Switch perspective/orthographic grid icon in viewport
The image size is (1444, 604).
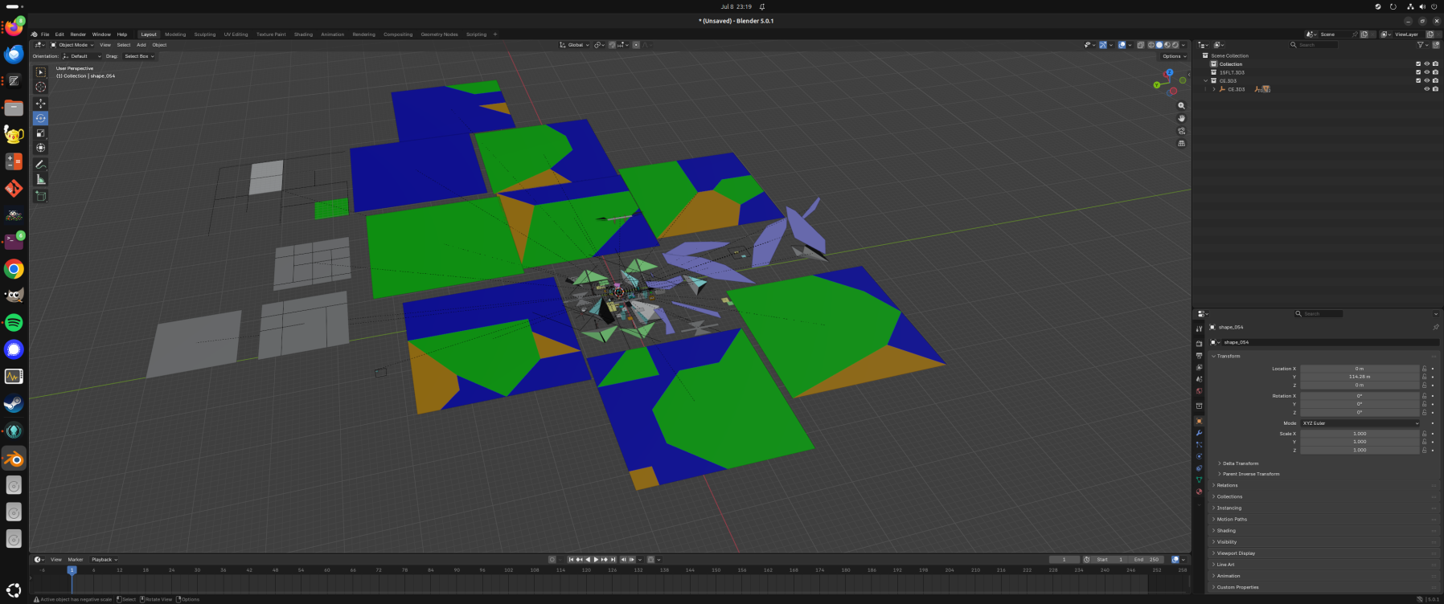tap(1181, 144)
